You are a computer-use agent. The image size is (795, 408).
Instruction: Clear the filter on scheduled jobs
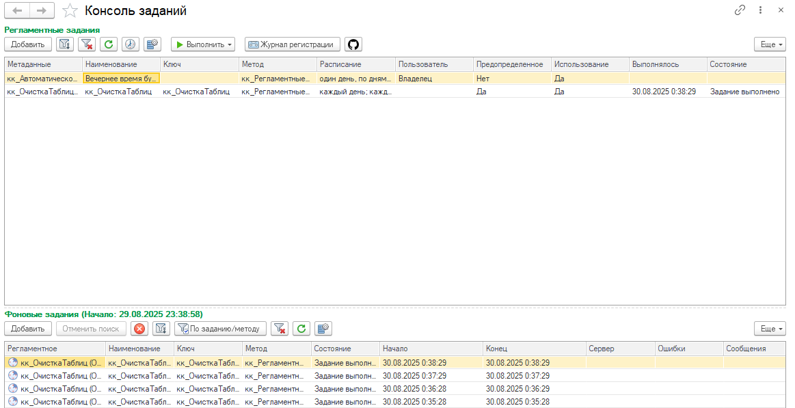86,44
